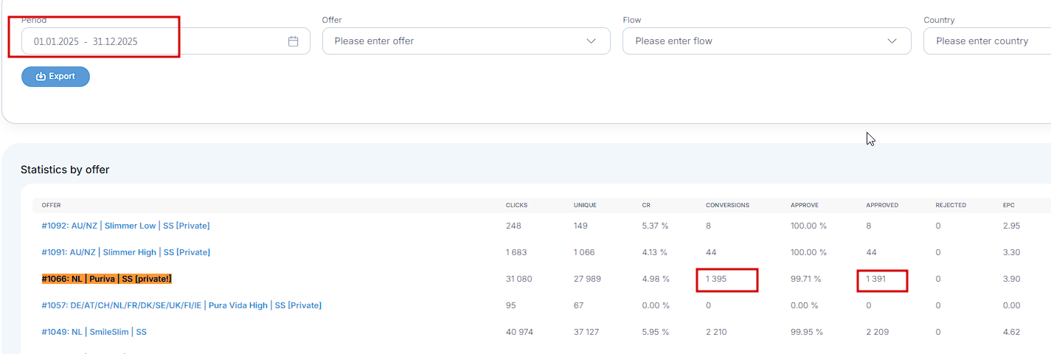Open the Country combo box
1051x354 pixels.
(x=988, y=41)
